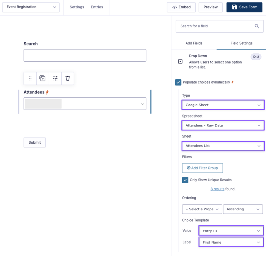Change the Ascending order dropdown
This screenshot has height=256, width=266.
(243, 209)
